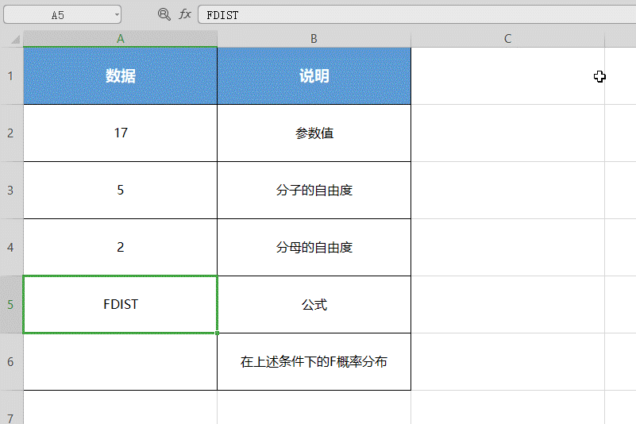
Task: Select row 1 header
Action: 11,76
